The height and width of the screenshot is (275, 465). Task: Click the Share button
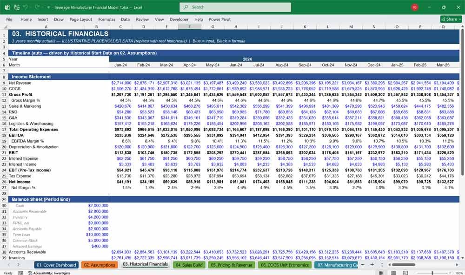point(451,19)
